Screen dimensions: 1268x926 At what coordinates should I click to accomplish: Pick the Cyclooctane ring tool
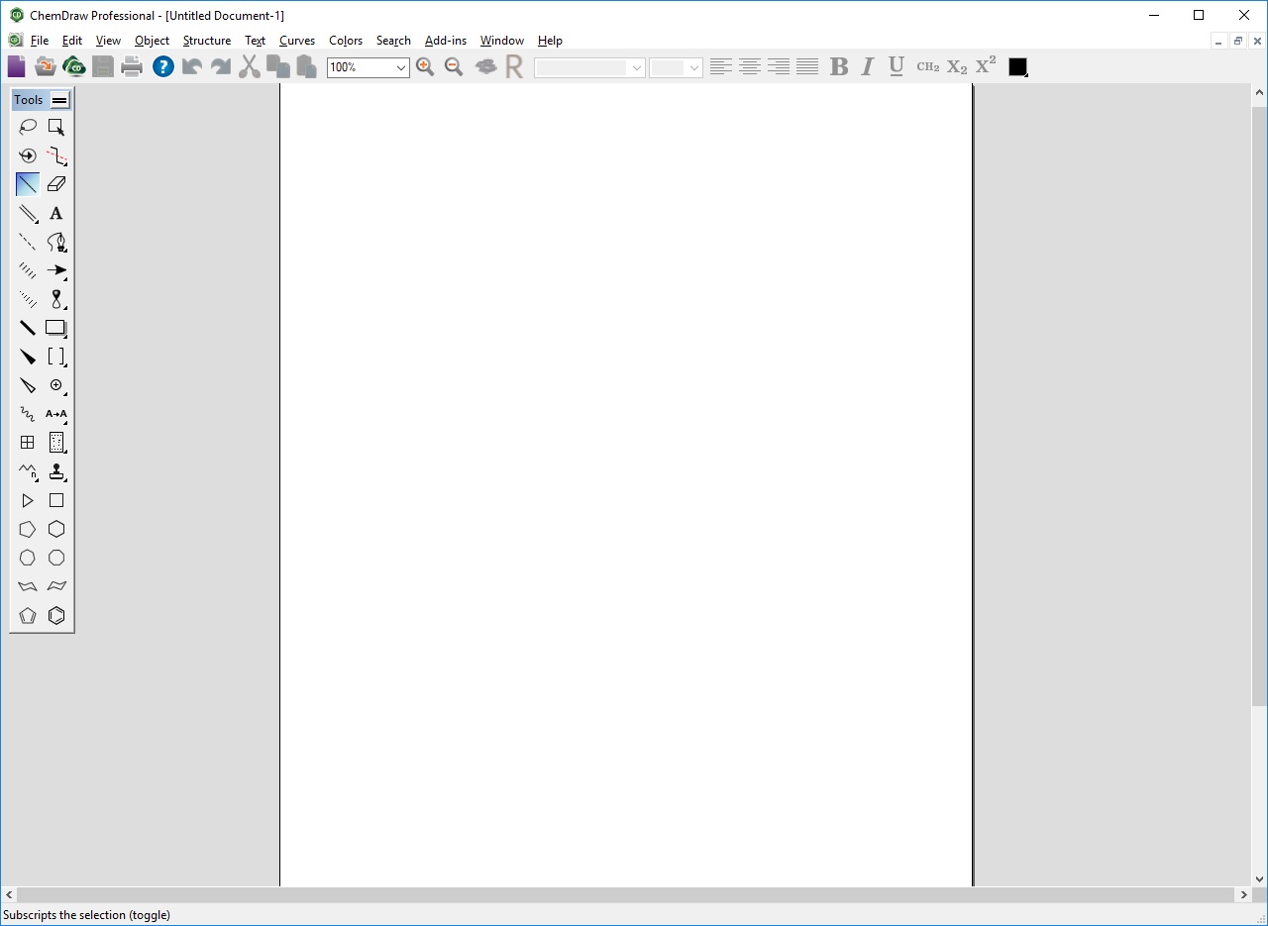click(x=56, y=558)
